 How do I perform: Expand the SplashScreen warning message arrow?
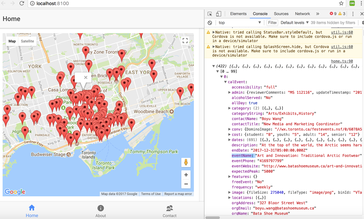click(214, 47)
